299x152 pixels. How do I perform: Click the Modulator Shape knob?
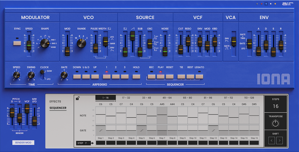click(44, 44)
